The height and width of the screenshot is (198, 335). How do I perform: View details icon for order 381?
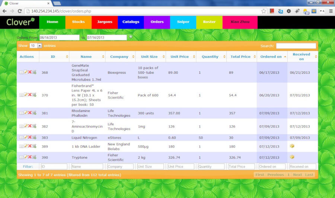[x=21, y=113]
